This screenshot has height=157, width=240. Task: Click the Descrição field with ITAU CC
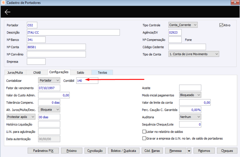[73, 32]
